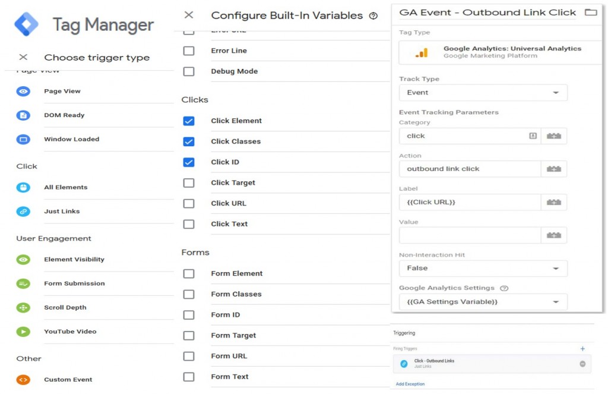Screen dimensions: 608x394
Task: Enable the Debug Mode checkbox
Action: (x=189, y=71)
